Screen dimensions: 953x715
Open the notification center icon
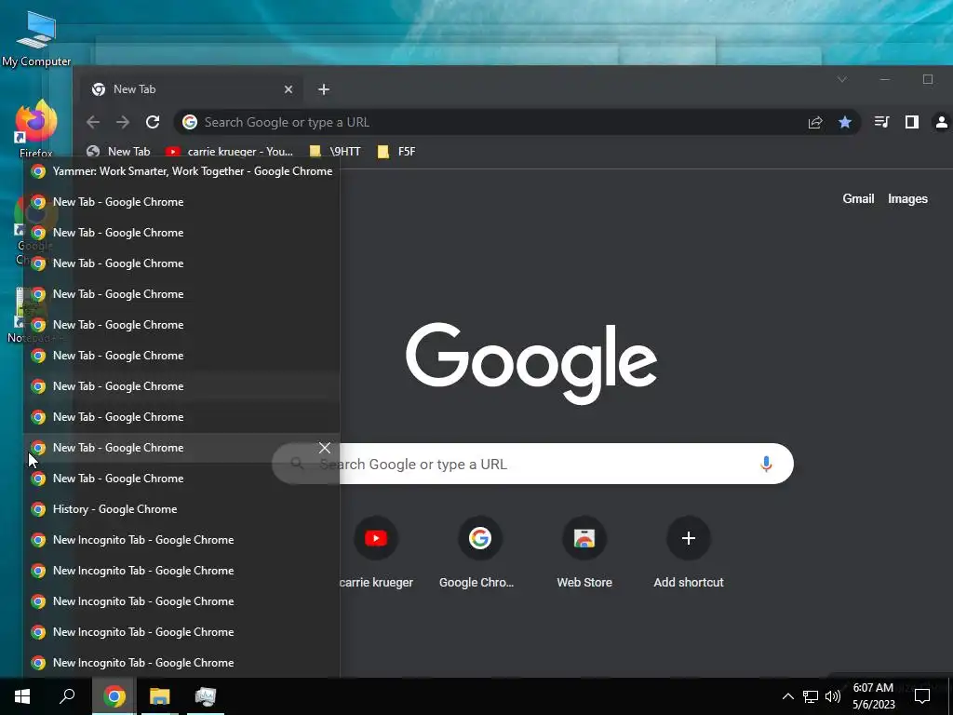[922, 696]
